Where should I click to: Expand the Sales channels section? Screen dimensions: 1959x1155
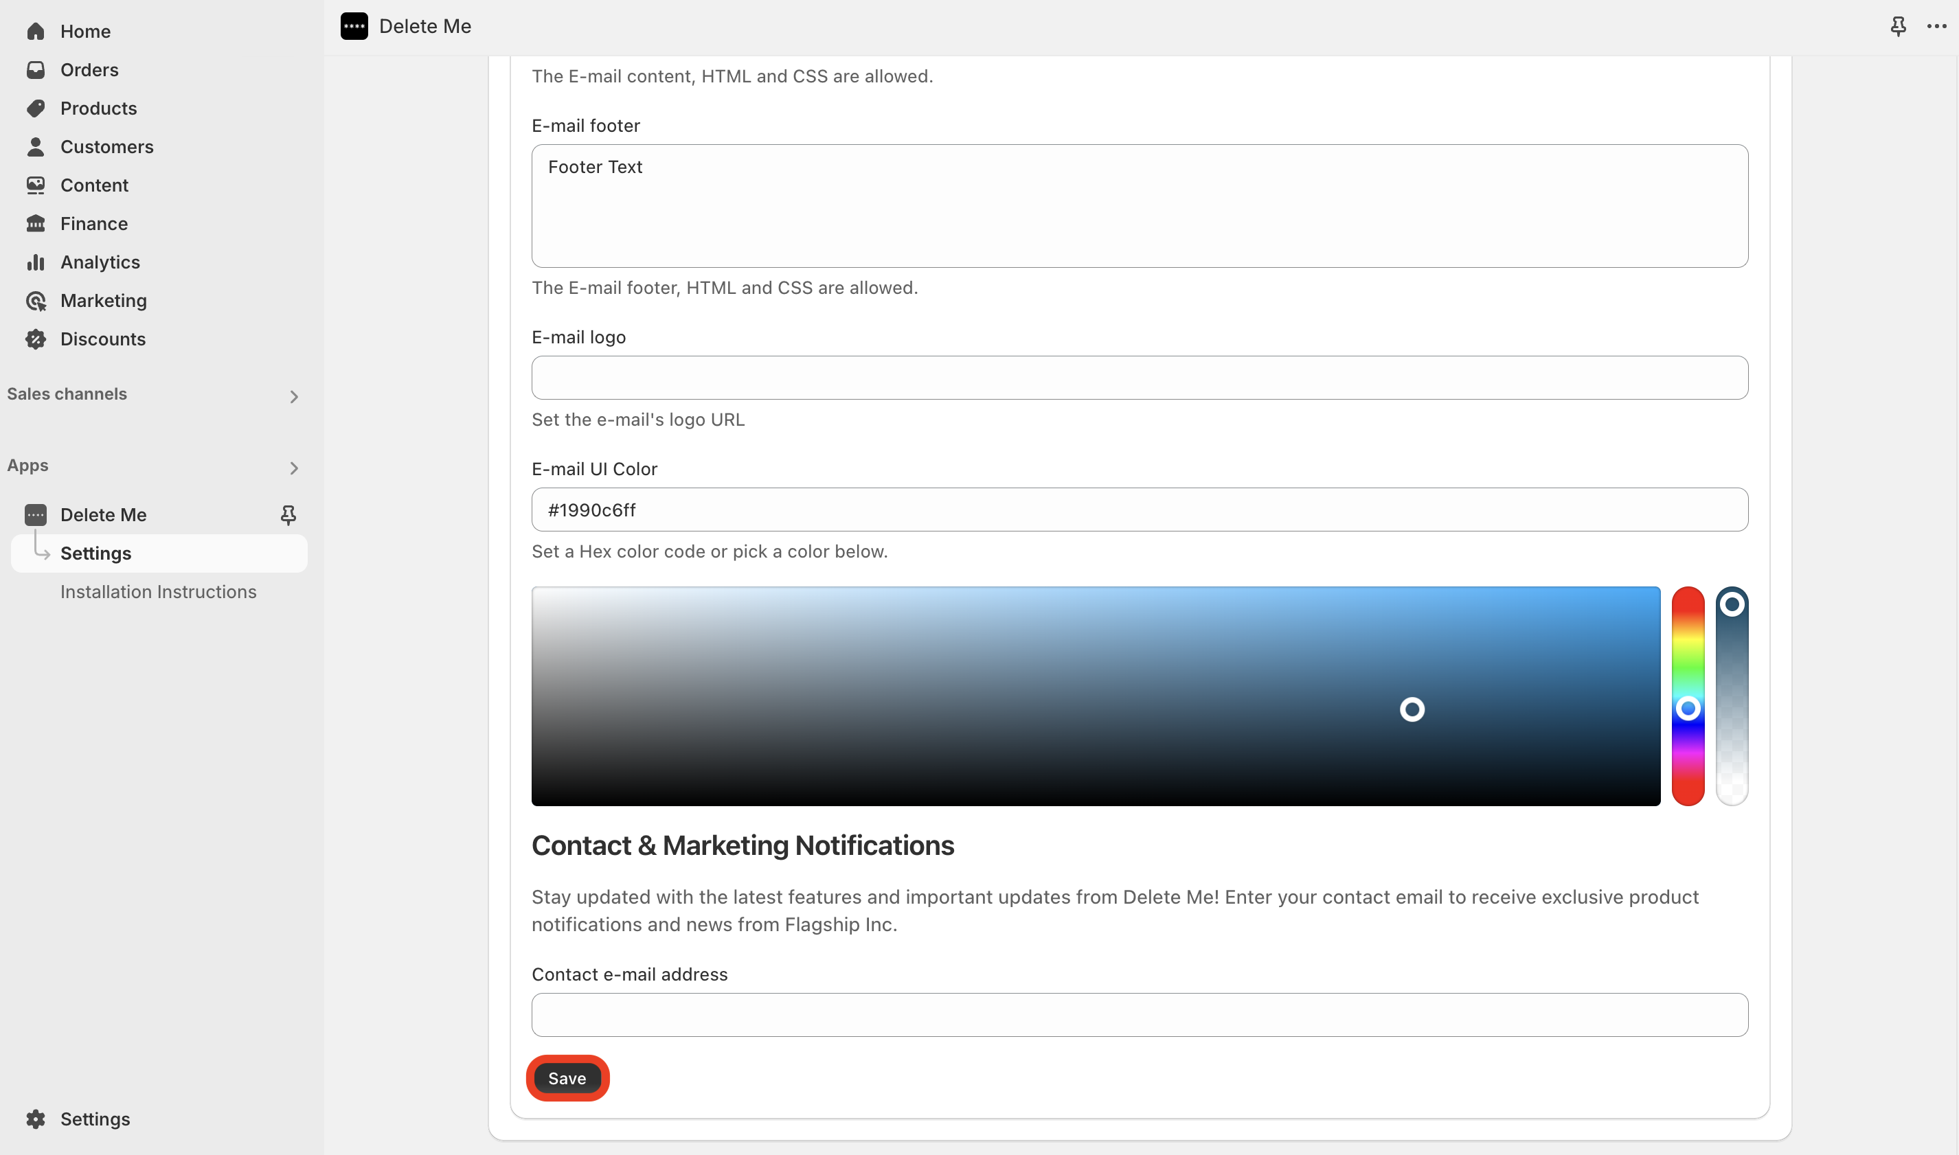click(293, 397)
